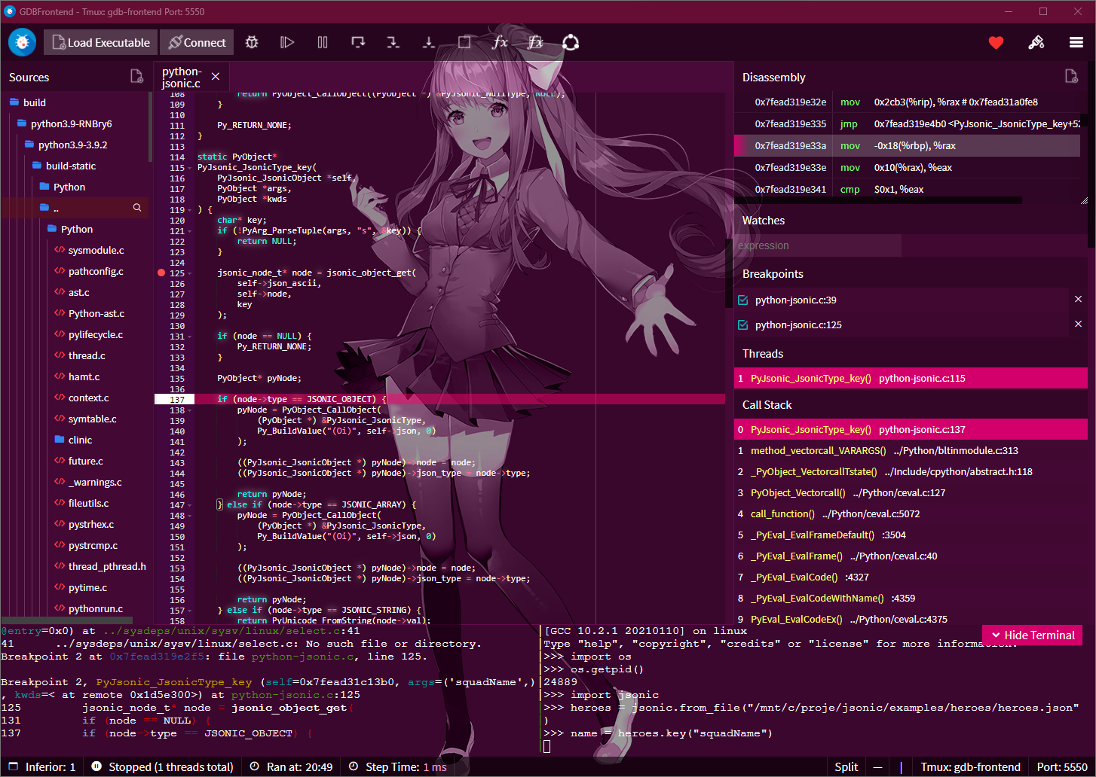Select the Step Into icon

click(393, 42)
